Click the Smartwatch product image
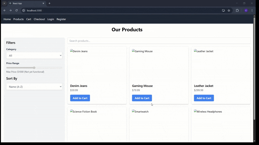This screenshot has height=145, width=259. (x=159, y=126)
